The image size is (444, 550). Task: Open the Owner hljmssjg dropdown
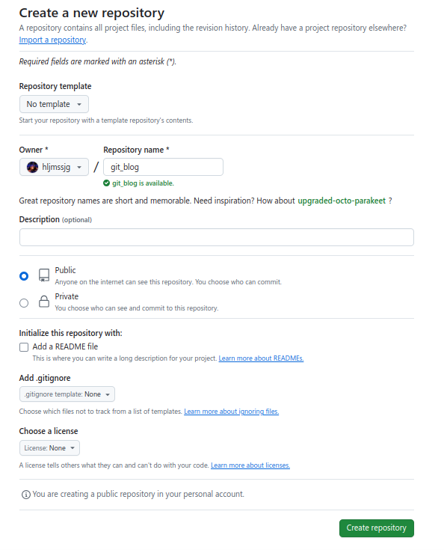pos(54,167)
